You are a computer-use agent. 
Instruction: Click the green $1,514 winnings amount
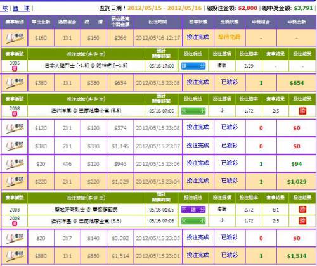(297, 256)
